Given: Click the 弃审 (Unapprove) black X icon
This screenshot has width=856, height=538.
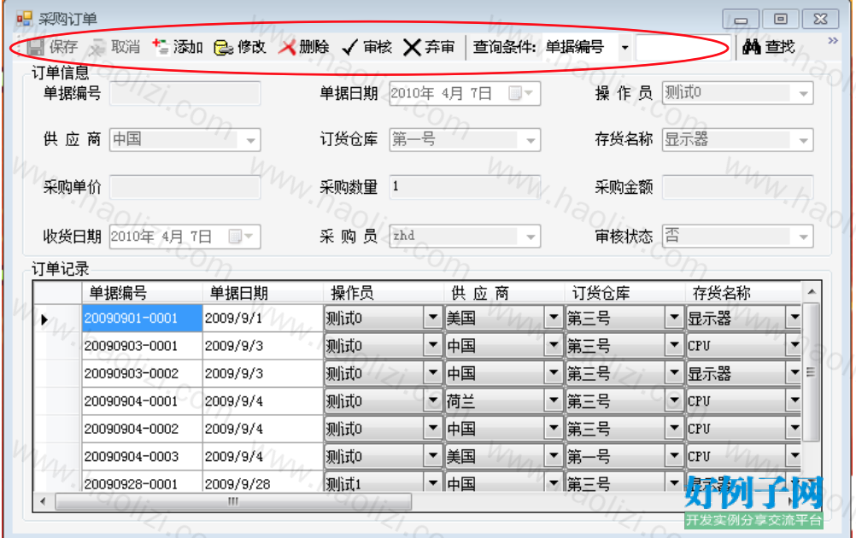Looking at the screenshot, I should pos(412,48).
